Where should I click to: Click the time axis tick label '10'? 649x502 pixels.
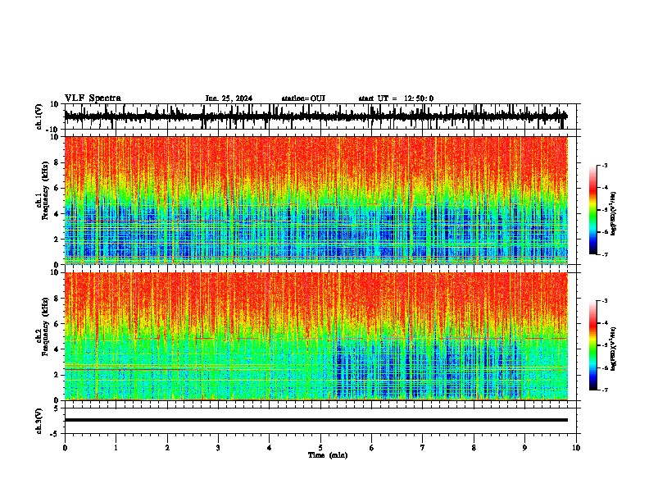tap(576, 448)
